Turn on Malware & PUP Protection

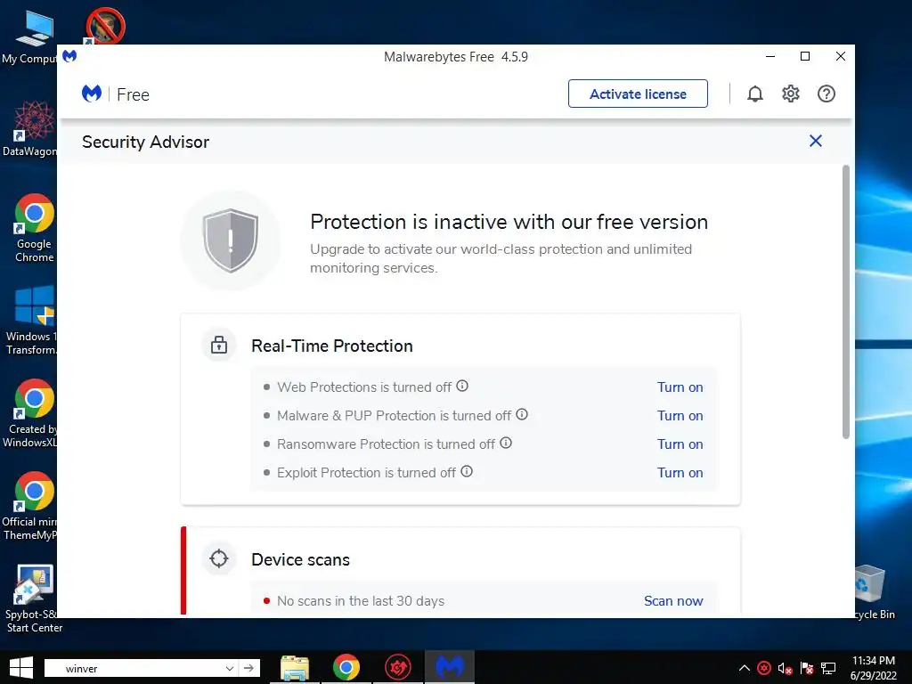[x=680, y=416]
